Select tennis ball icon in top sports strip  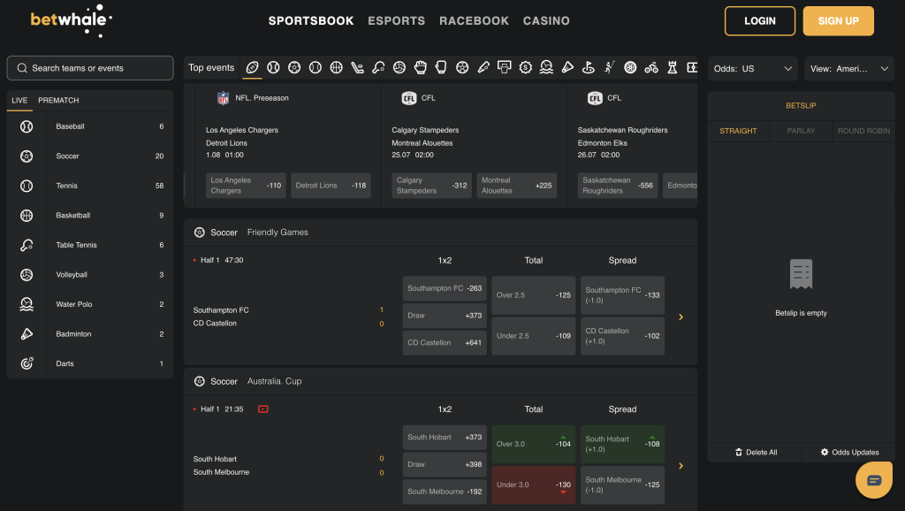pos(316,67)
